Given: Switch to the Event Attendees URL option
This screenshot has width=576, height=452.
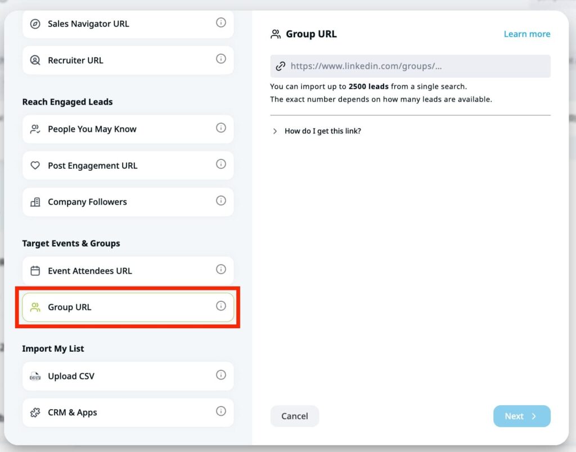Looking at the screenshot, I should tap(128, 270).
